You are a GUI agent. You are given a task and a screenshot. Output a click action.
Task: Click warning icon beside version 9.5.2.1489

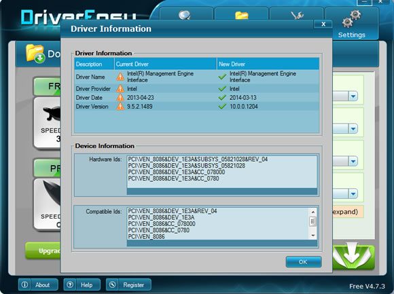[x=120, y=107]
